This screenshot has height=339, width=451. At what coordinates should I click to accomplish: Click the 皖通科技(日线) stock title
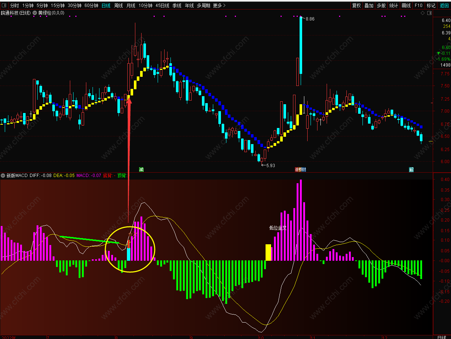[x=16, y=13]
